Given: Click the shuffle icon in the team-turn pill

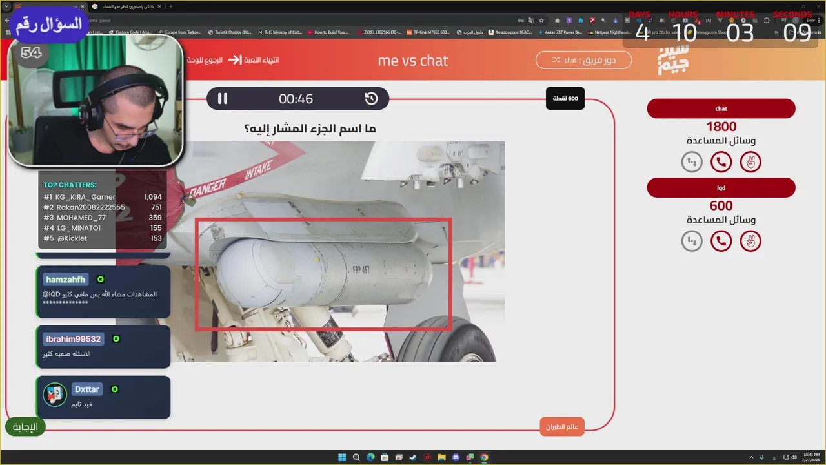Looking at the screenshot, I should tap(556, 60).
